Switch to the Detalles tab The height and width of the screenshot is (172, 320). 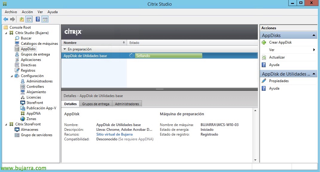pyautogui.click(x=71, y=104)
